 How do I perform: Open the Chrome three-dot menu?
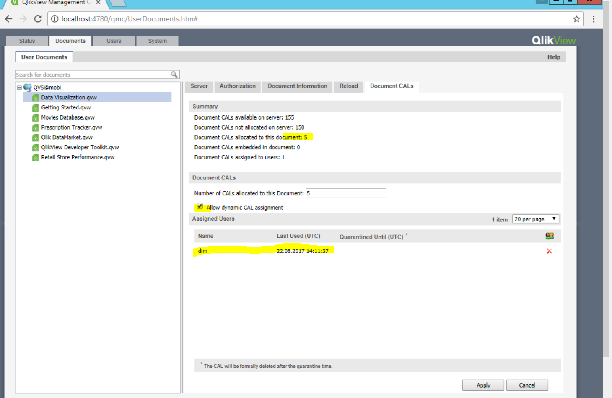coord(594,19)
